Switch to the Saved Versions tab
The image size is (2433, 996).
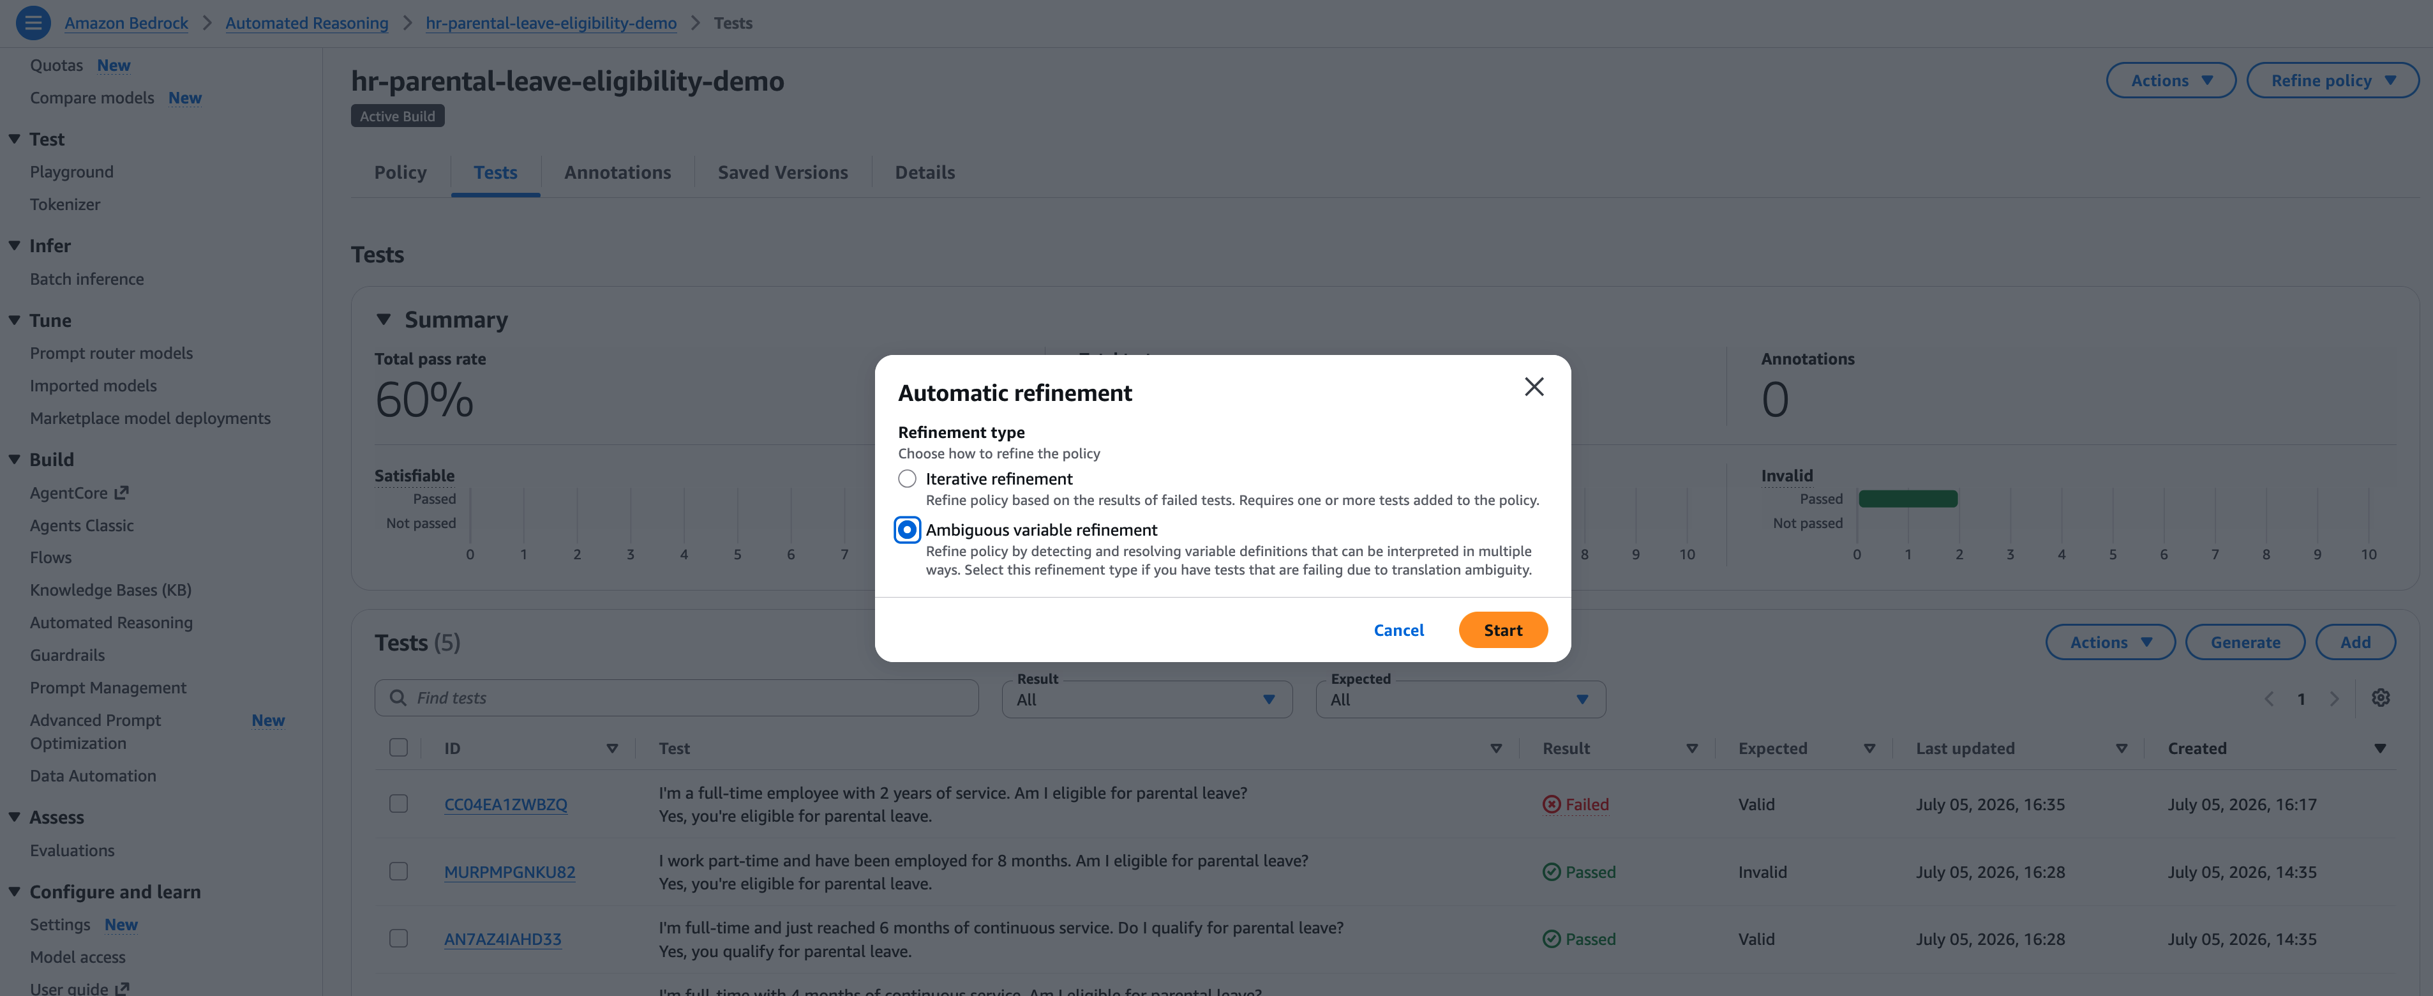coord(782,172)
